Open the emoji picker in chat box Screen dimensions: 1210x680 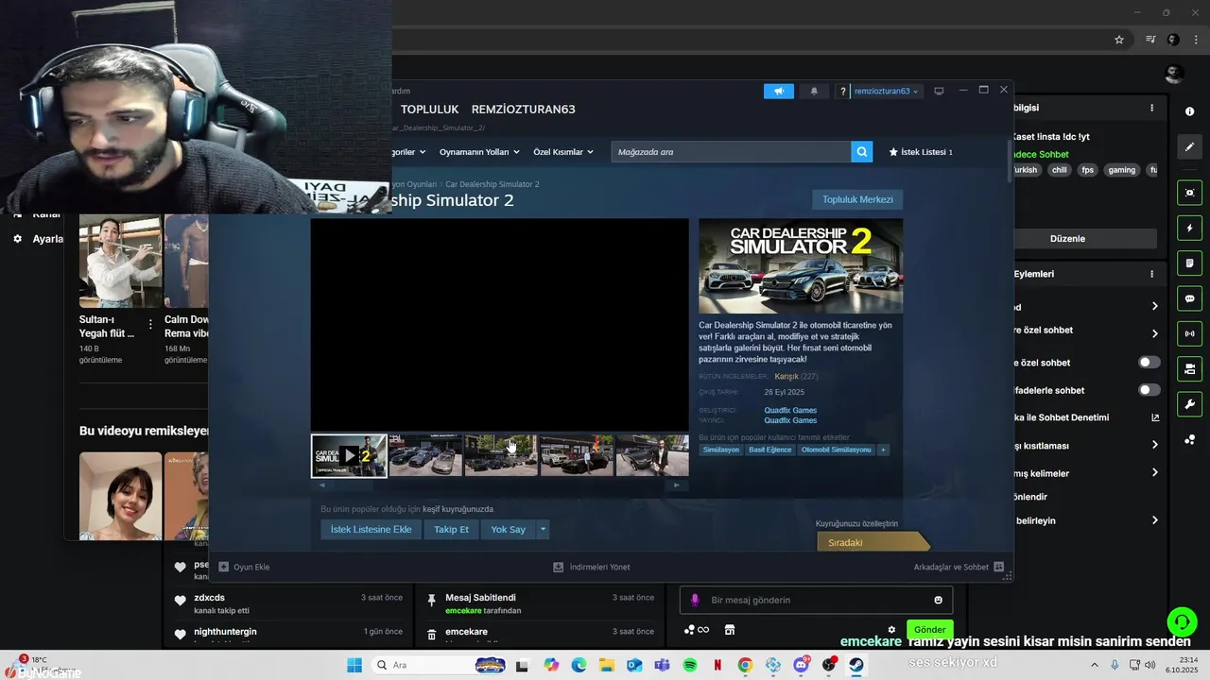pyautogui.click(x=938, y=600)
